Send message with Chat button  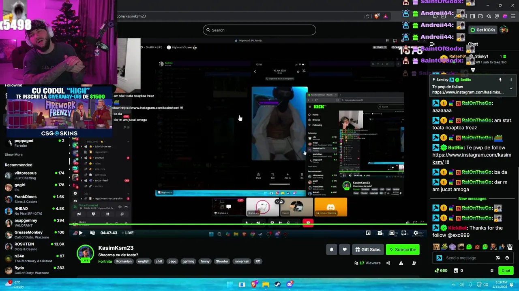click(x=506, y=271)
